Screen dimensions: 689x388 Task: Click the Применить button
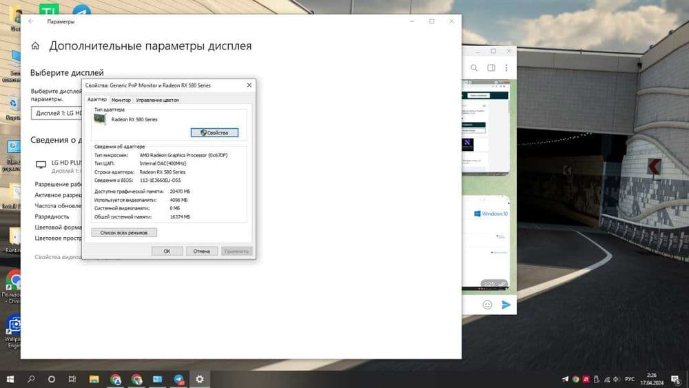(x=236, y=252)
